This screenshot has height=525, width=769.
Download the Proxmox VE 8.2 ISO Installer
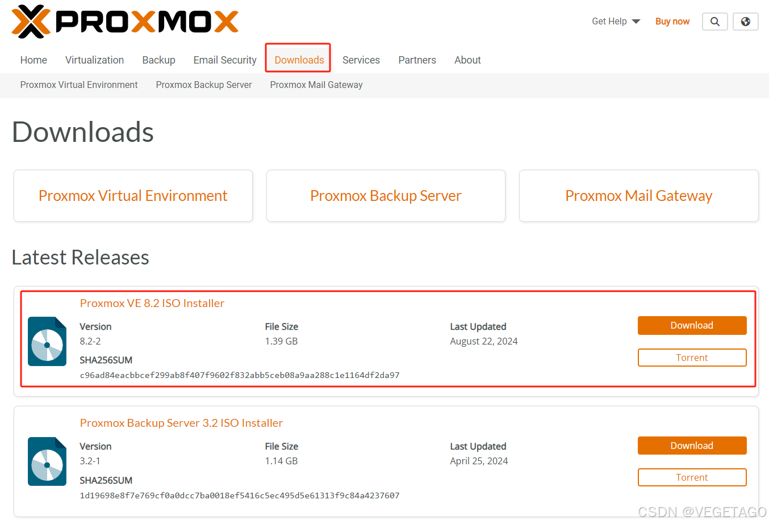[692, 325]
